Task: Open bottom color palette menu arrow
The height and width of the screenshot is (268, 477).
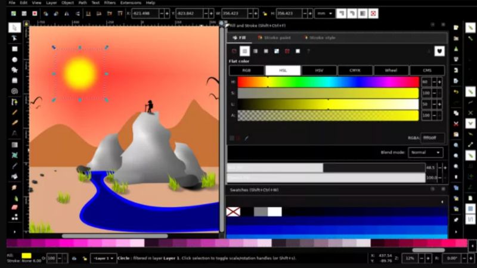Action: (472, 246)
